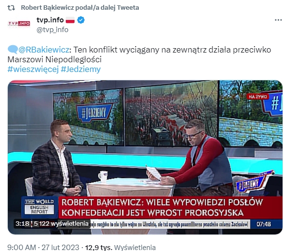Open the @tvp_info handle link
The height and width of the screenshot is (251, 284).
52,30
